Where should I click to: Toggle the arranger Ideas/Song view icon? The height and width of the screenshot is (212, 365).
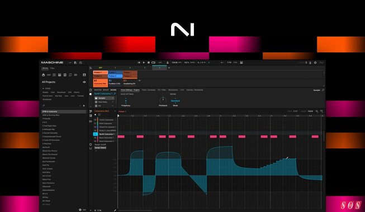click(x=91, y=68)
